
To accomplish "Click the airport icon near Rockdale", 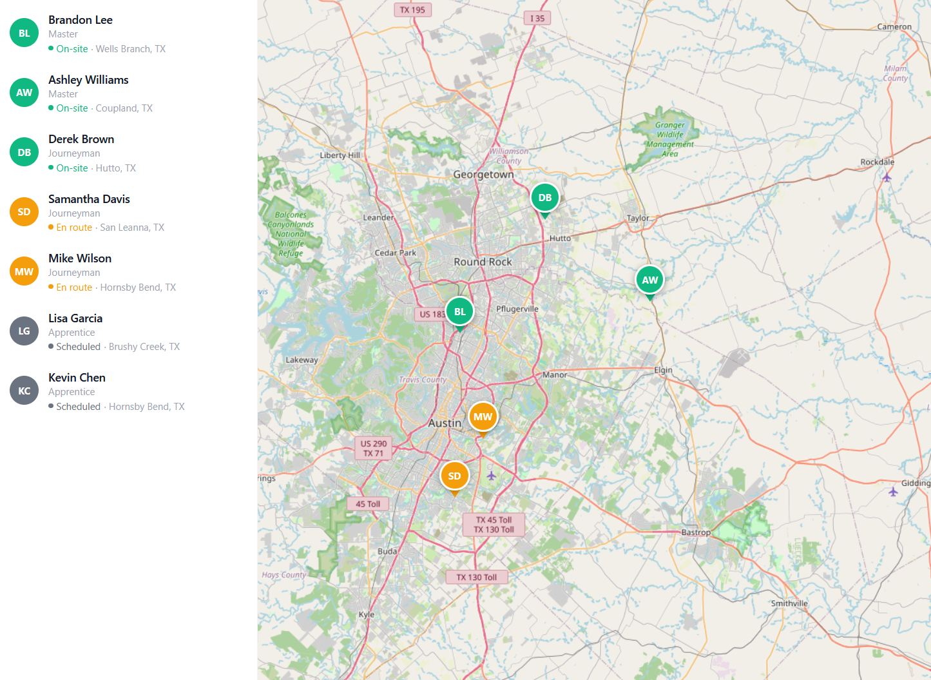I will pyautogui.click(x=887, y=177).
